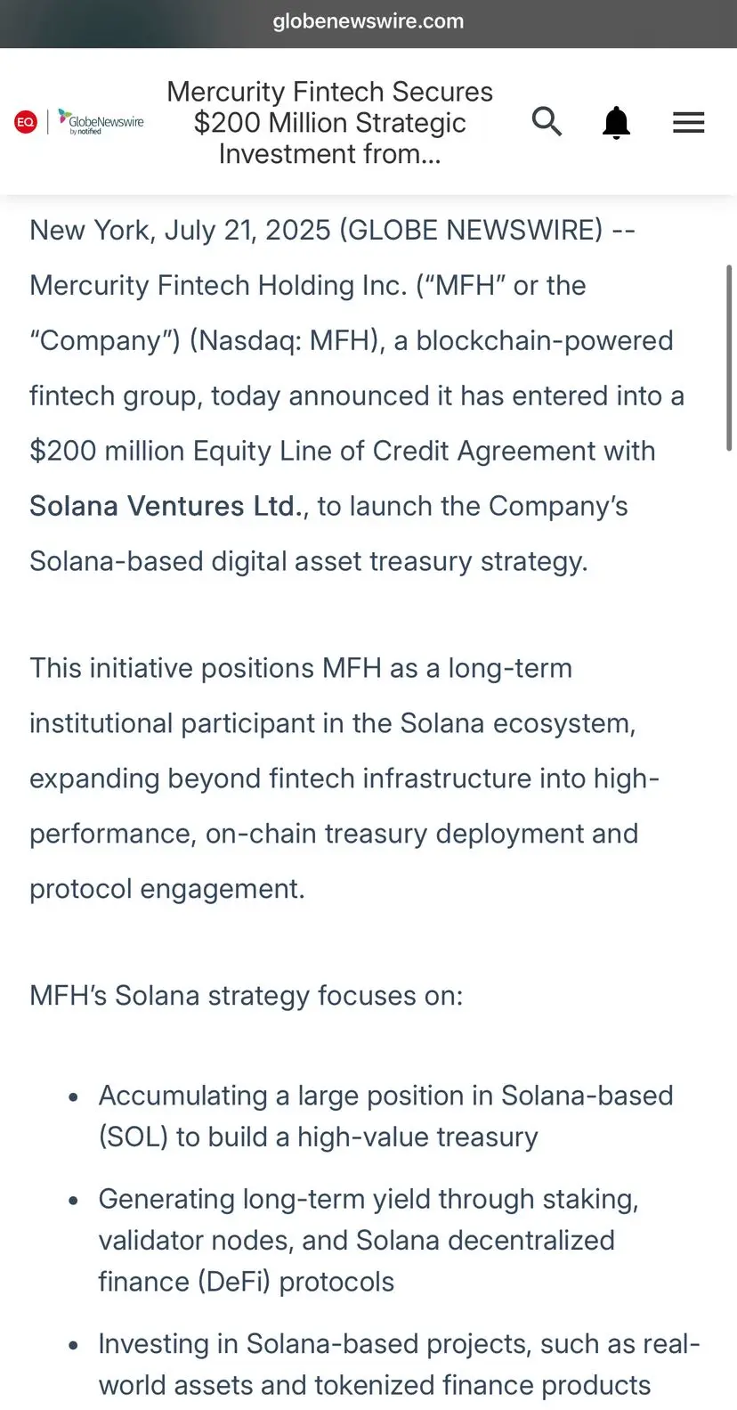This screenshot has width=737, height=1410.
Task: Click the Mercurity Fintech header title
Action: point(329,122)
